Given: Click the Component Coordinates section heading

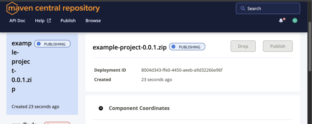Looking at the screenshot, I should pos(139,108).
